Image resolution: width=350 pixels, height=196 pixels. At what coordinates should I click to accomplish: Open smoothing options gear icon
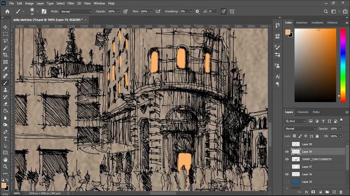pos(197,11)
